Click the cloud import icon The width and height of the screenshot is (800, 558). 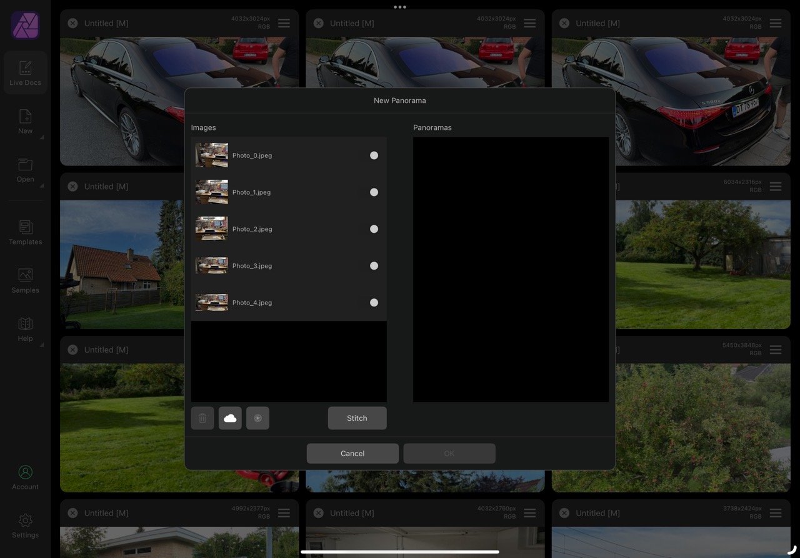tap(230, 418)
